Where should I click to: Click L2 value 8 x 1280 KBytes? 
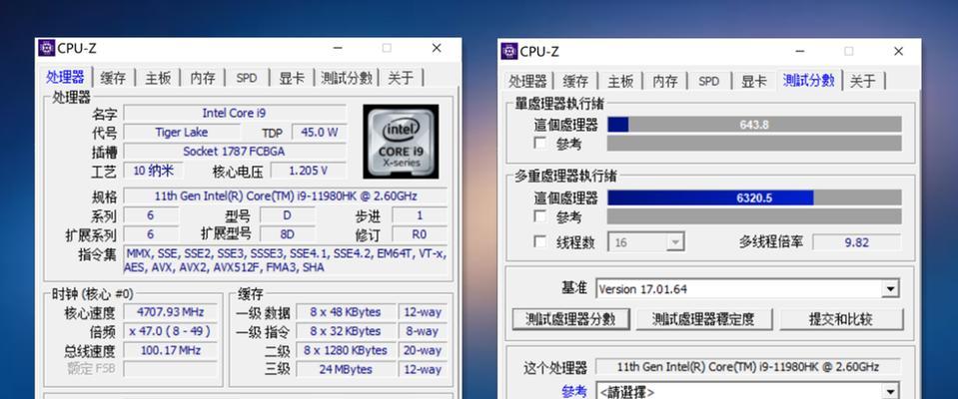pyautogui.click(x=346, y=351)
